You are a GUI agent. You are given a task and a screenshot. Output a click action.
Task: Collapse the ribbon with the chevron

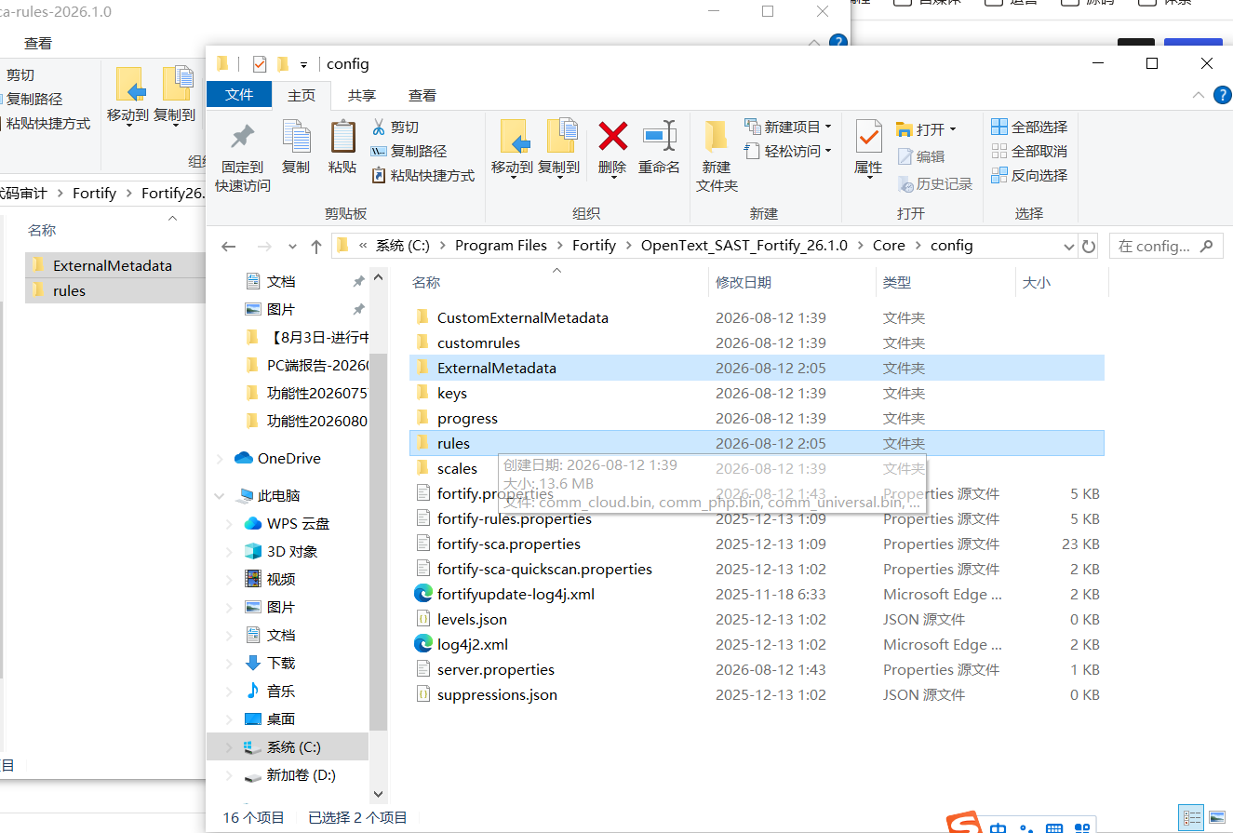coord(1199,95)
